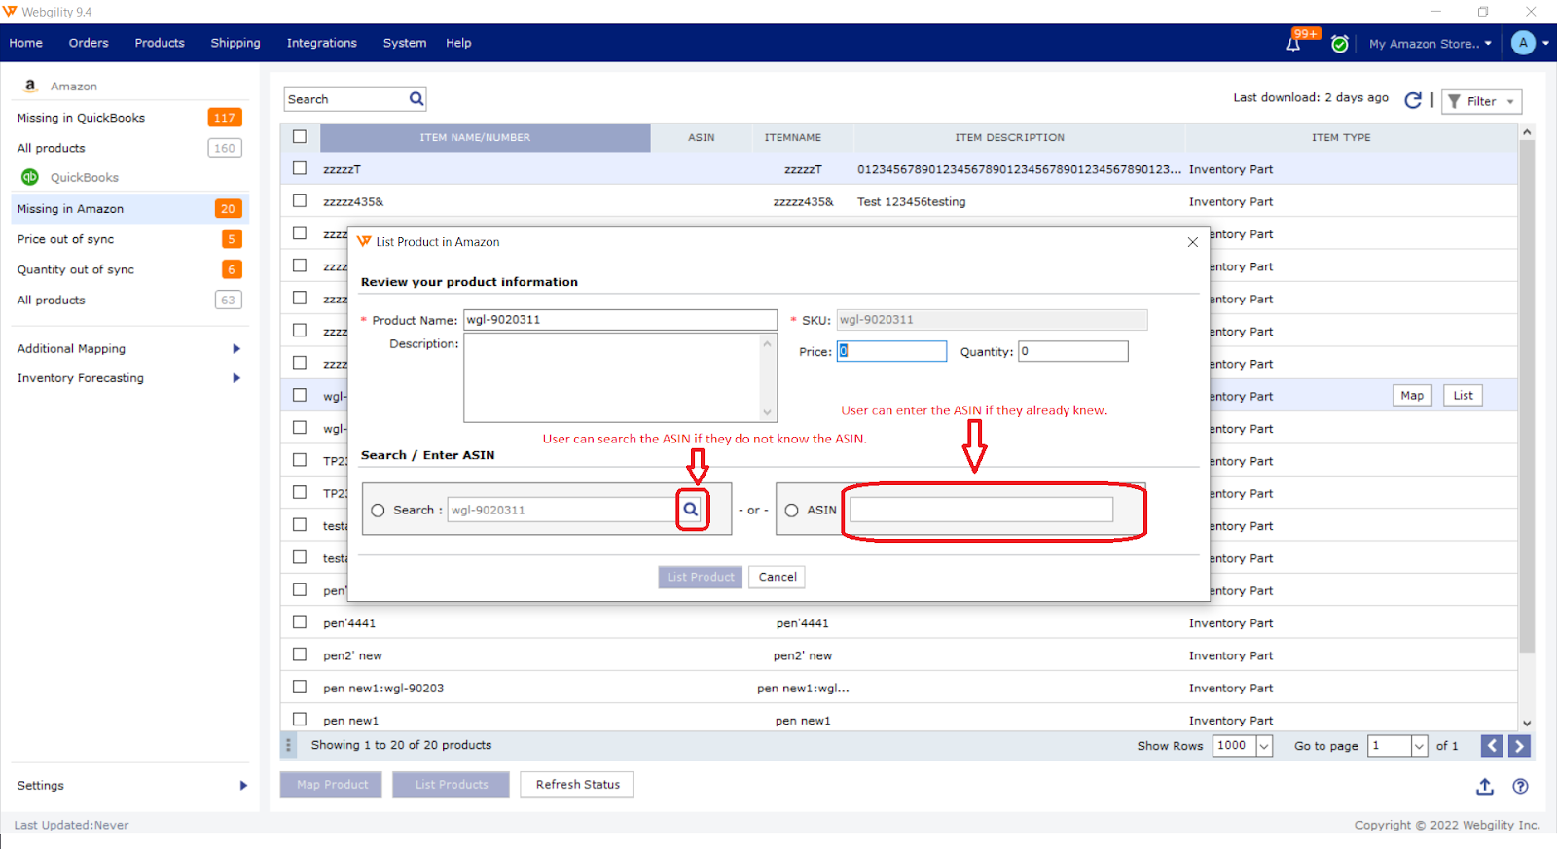The width and height of the screenshot is (1557, 849).
Task: Click the Amazon logo icon in sidebar
Action: tap(30, 86)
